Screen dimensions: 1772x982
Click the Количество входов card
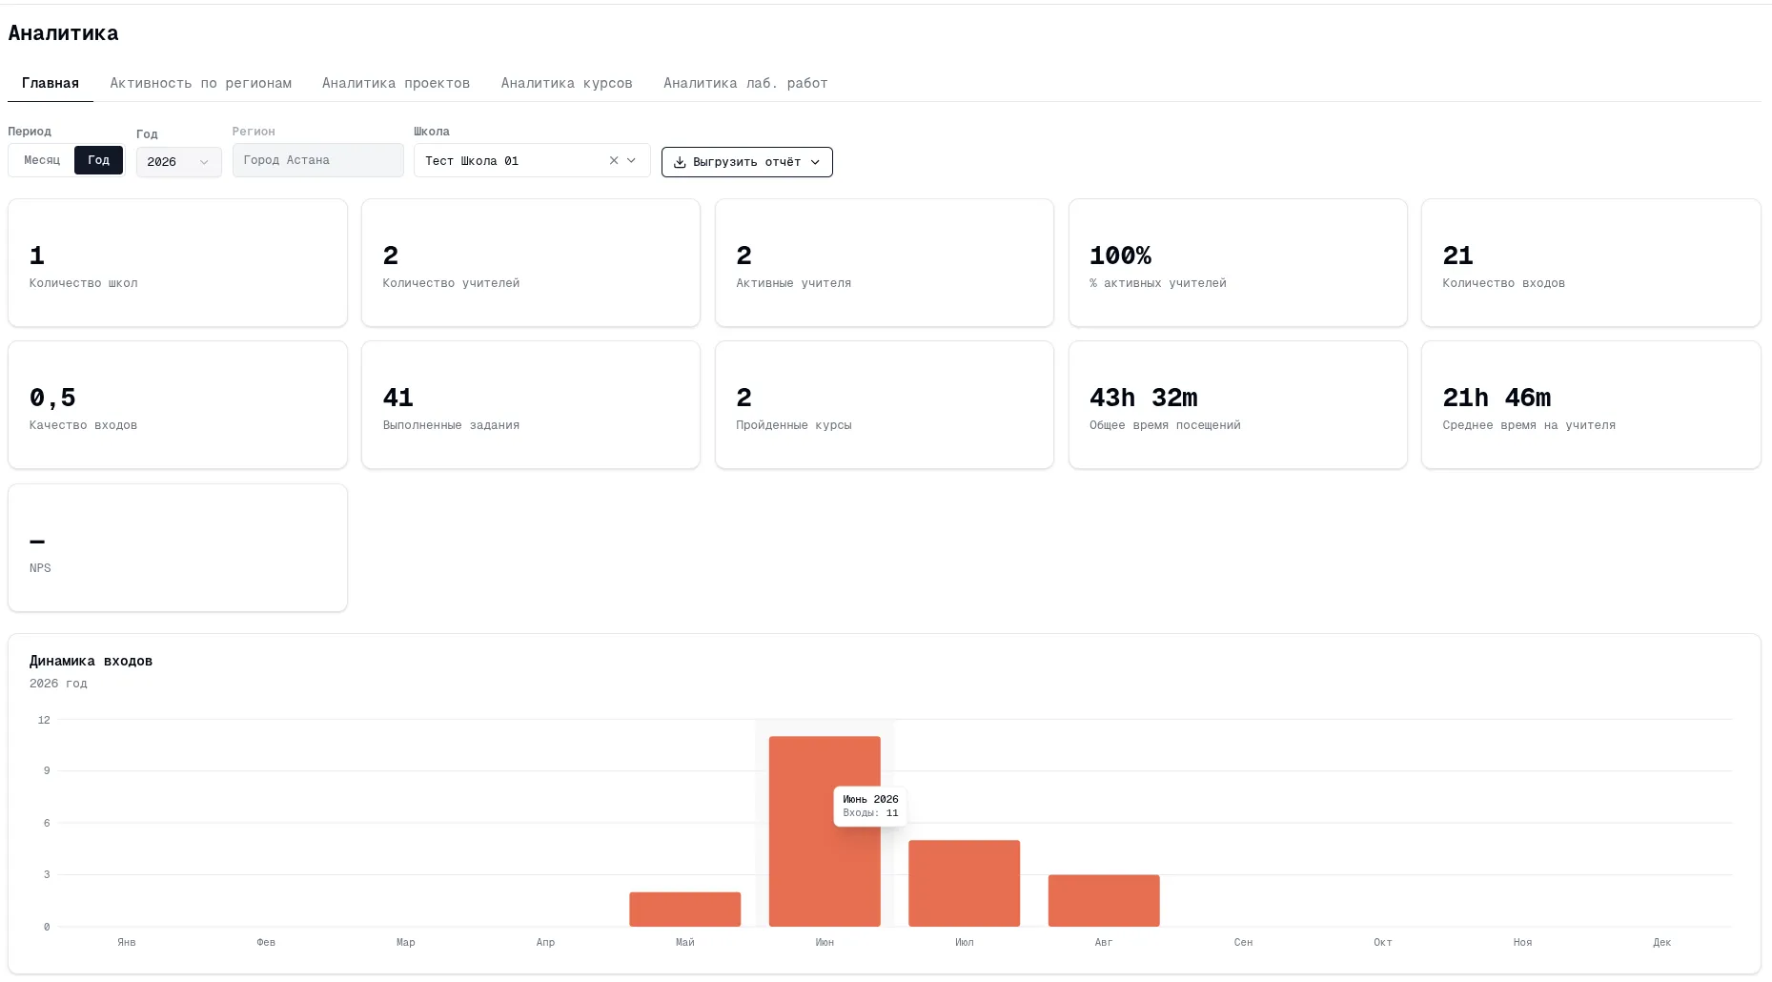pyautogui.click(x=1591, y=263)
